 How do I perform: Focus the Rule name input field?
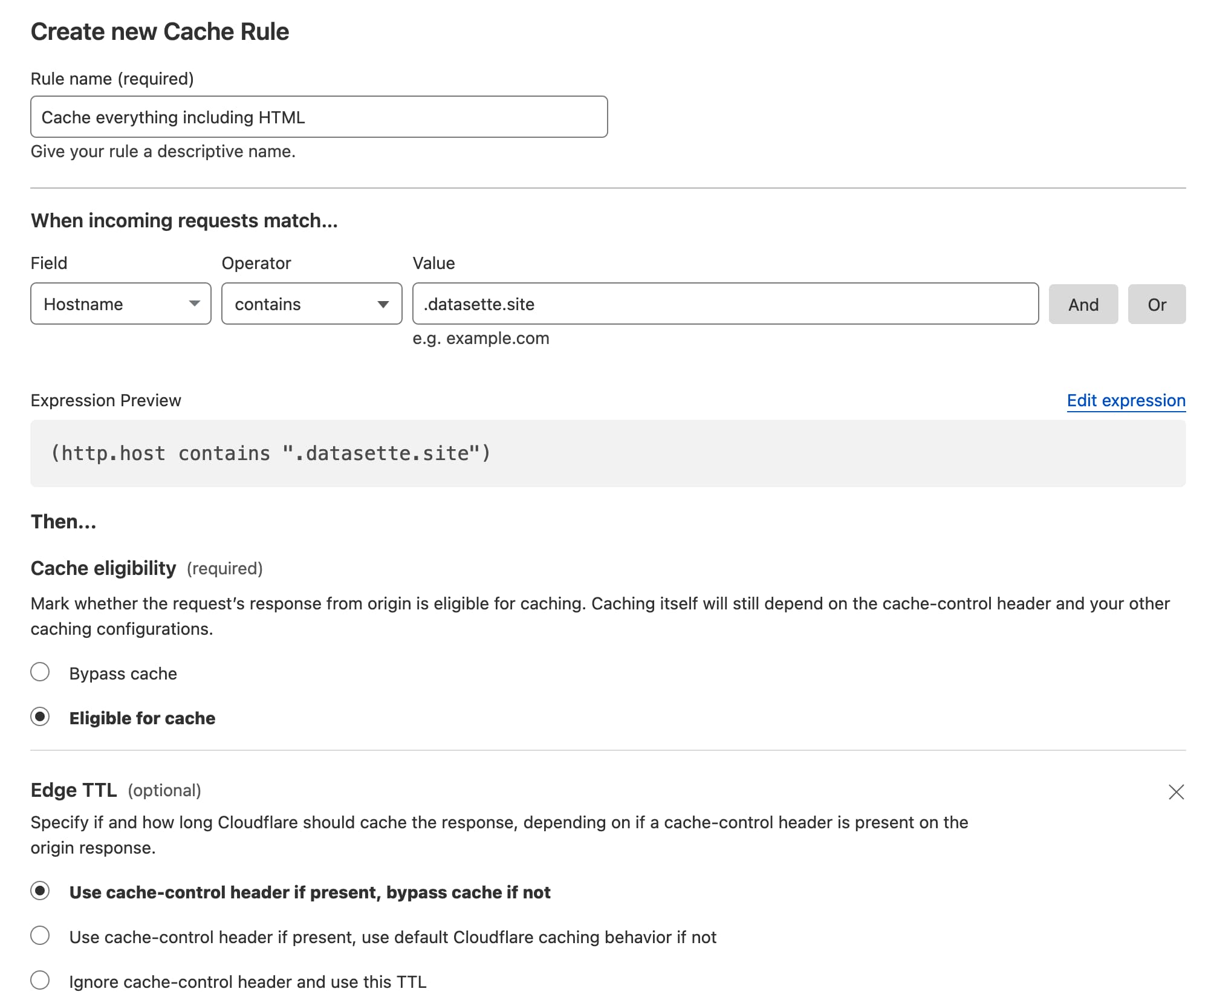[x=319, y=117]
